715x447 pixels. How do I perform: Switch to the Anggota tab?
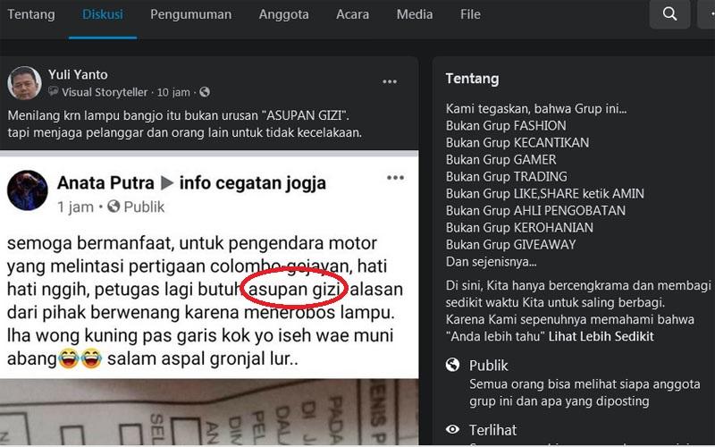[283, 14]
